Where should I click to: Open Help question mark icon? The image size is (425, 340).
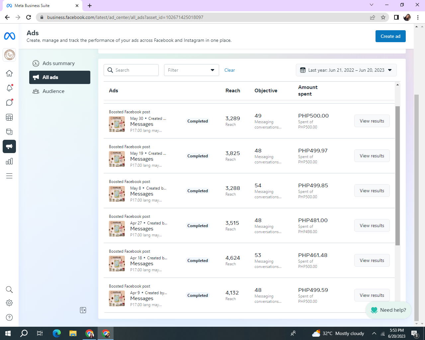[9, 317]
